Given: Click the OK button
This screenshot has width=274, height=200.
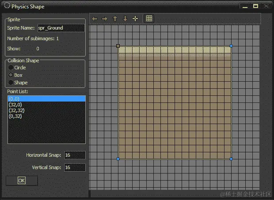Looking at the screenshot, I should coord(22,181).
